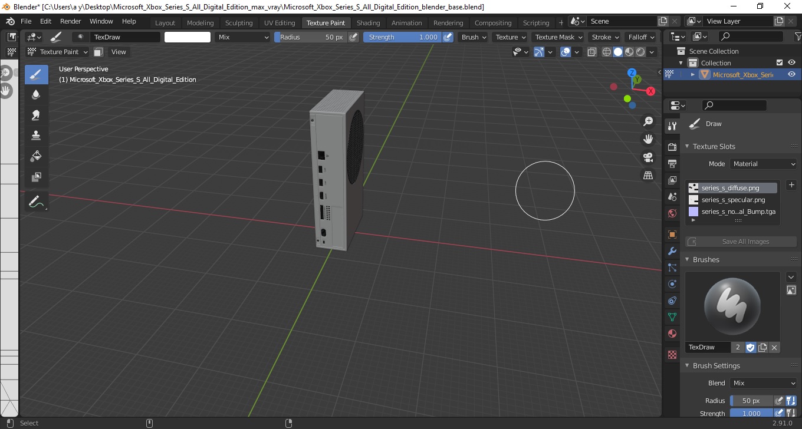Open the Brush popover dropdown
The height and width of the screenshot is (429, 802).
click(x=474, y=37)
